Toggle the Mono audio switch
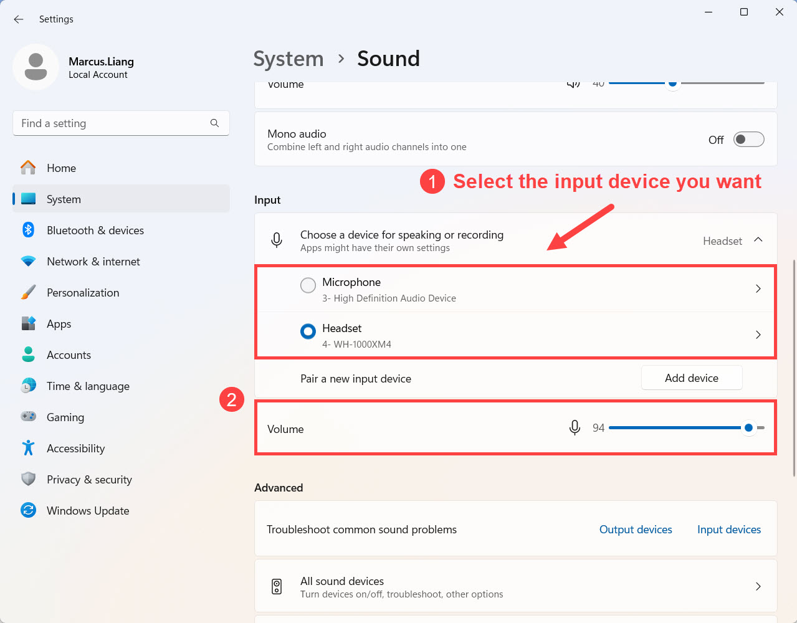This screenshot has height=623, width=797. [x=748, y=140]
